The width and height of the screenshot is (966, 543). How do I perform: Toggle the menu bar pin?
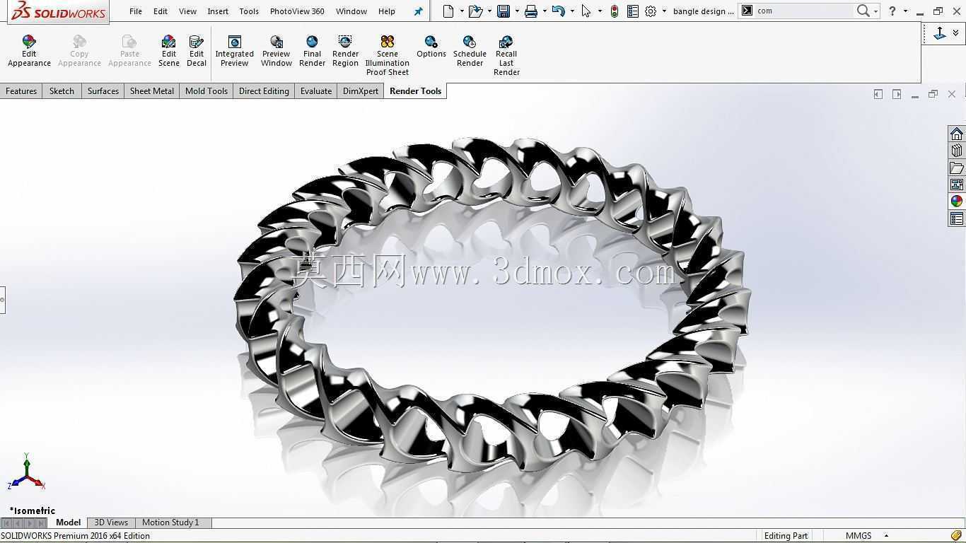tap(418, 11)
